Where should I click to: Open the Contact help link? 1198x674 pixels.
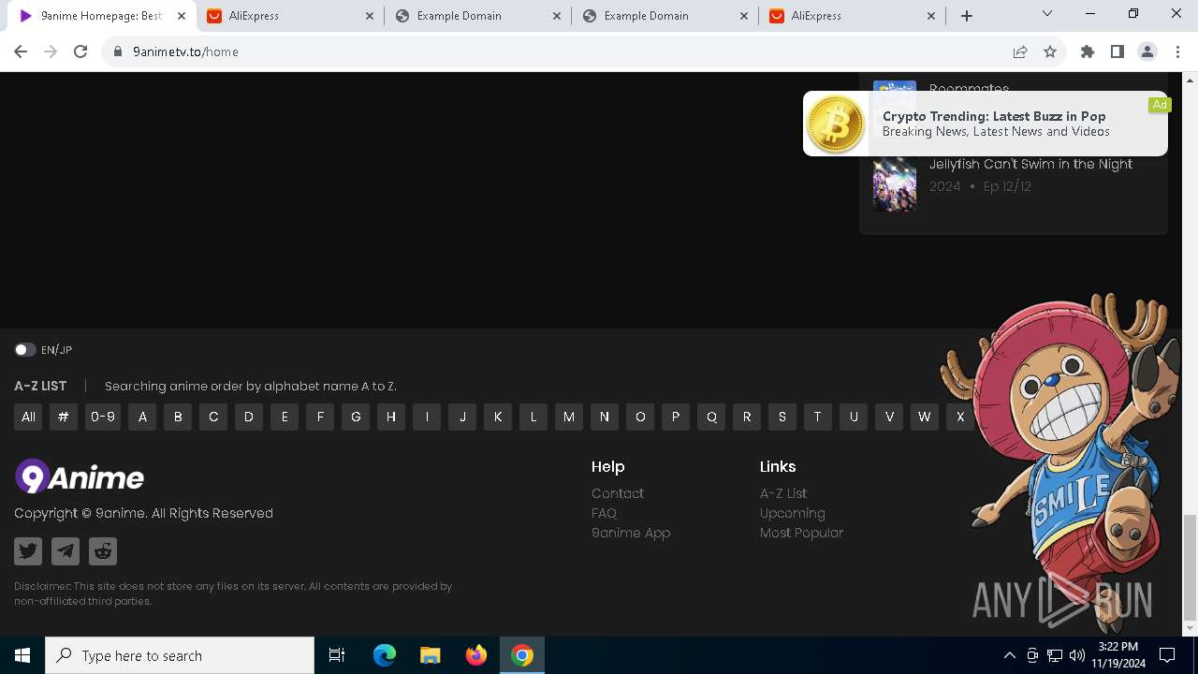pyautogui.click(x=618, y=493)
